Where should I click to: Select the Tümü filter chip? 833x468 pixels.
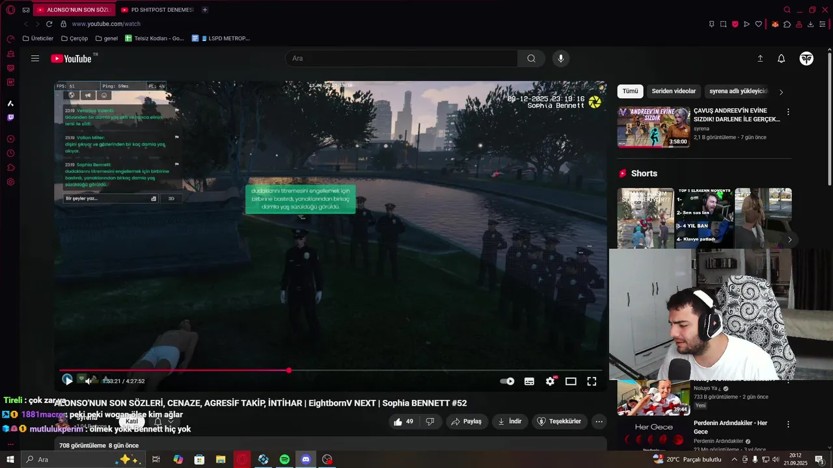coord(630,91)
